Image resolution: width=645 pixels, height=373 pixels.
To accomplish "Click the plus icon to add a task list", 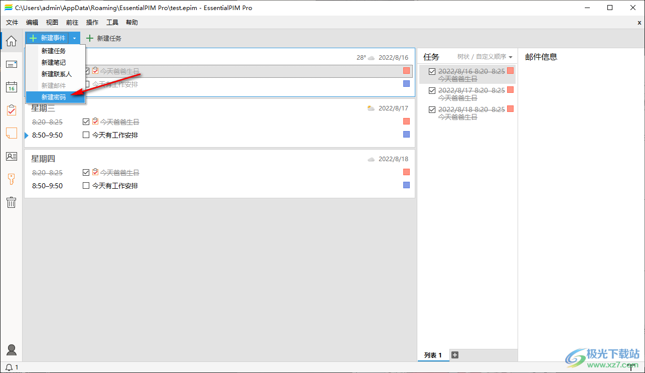I will pyautogui.click(x=455, y=355).
